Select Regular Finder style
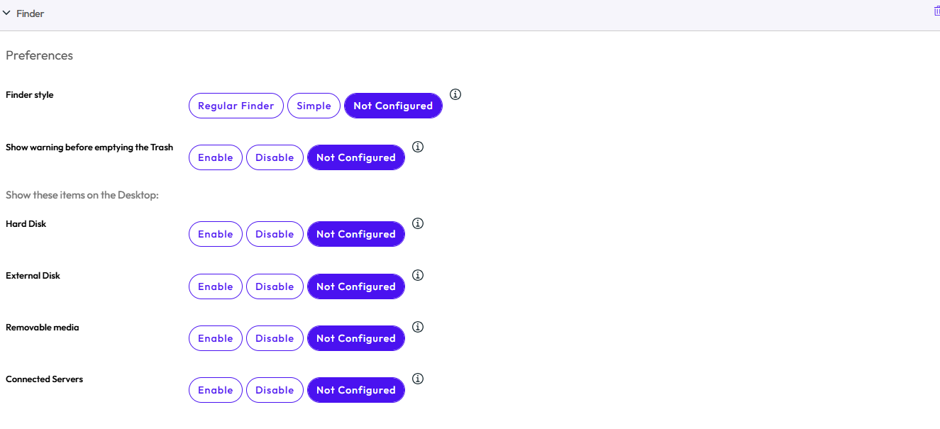940x429 pixels. coord(236,106)
